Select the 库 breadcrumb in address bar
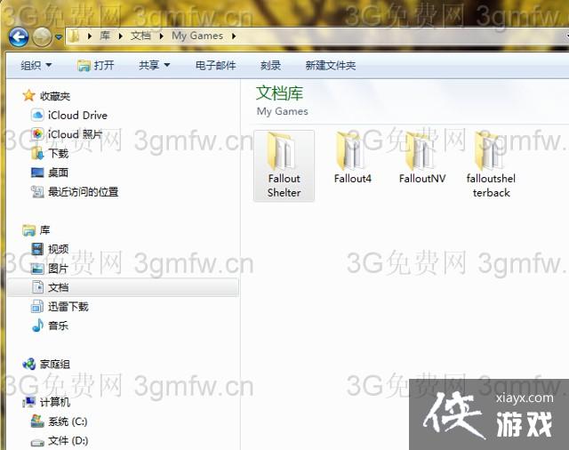Screen dimensions: 569x450 coord(105,36)
